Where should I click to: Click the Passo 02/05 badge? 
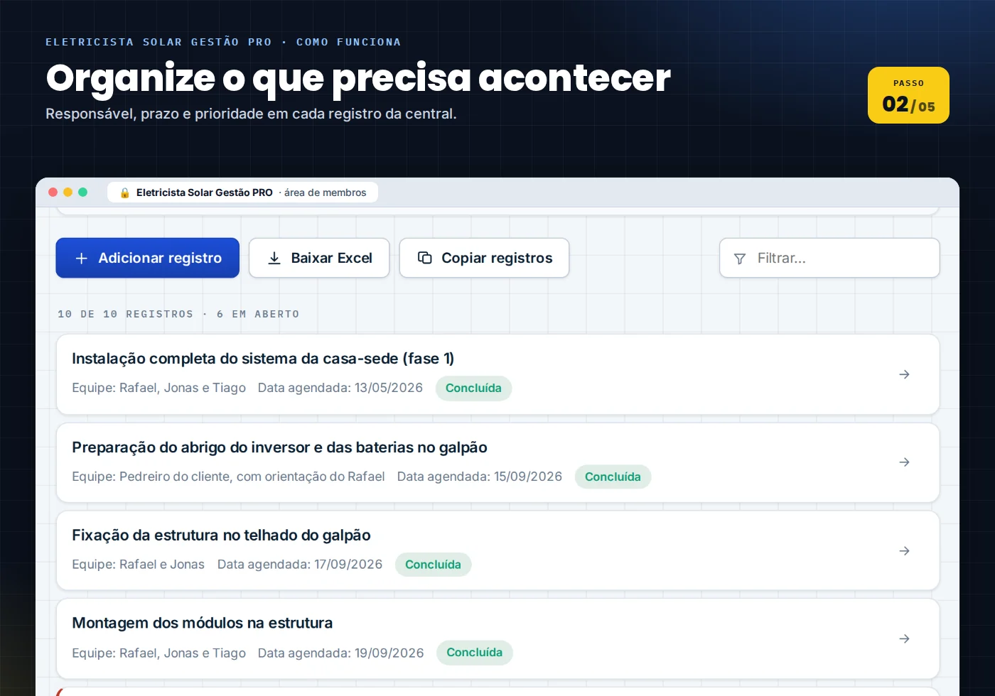pos(908,95)
